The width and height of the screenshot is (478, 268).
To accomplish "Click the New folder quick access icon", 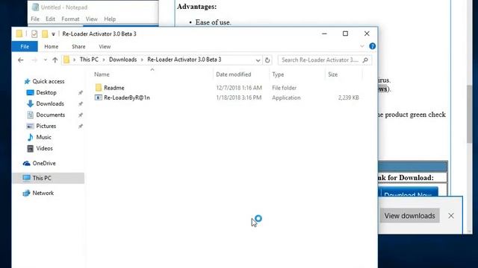I will pyautogui.click(x=45, y=33).
